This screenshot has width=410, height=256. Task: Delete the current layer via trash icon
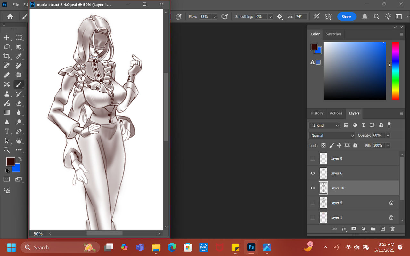[x=393, y=229]
